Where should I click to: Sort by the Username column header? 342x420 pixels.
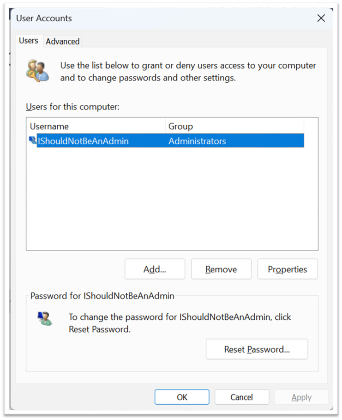point(96,126)
